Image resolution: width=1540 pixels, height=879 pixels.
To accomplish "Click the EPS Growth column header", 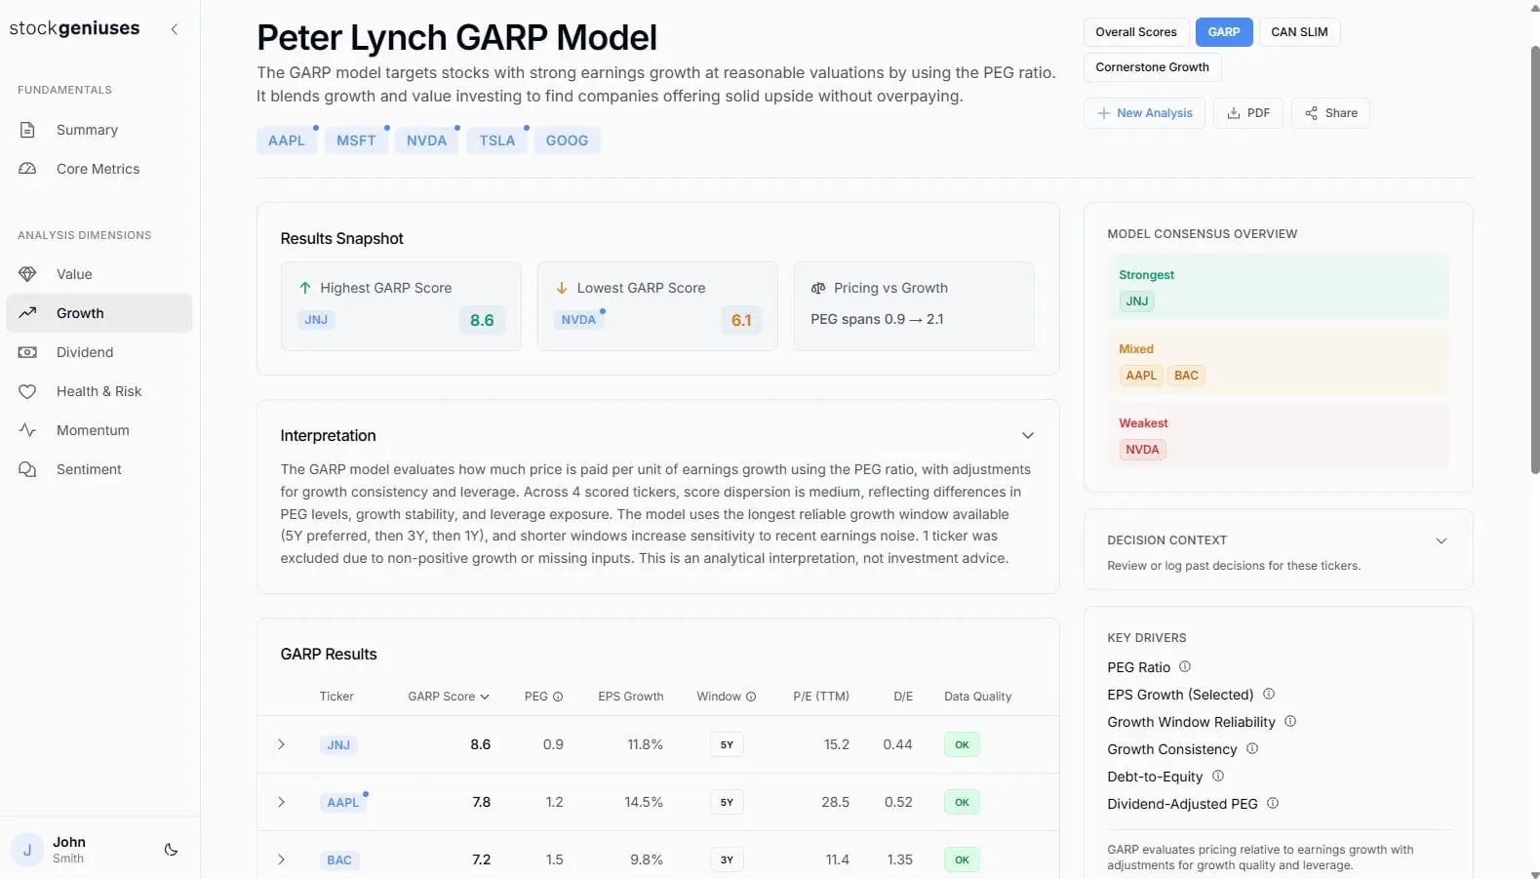I will click(630, 697).
